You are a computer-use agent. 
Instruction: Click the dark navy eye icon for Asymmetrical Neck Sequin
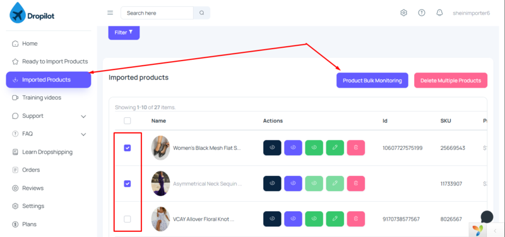coord(272,183)
